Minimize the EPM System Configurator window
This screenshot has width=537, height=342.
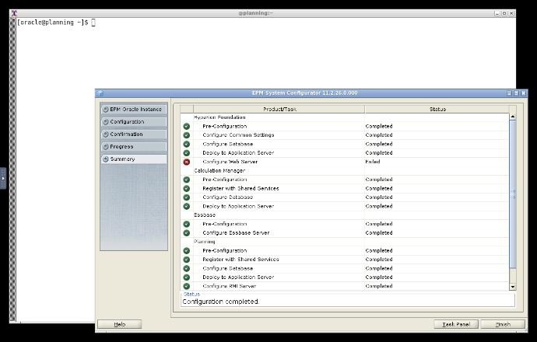[x=509, y=93]
